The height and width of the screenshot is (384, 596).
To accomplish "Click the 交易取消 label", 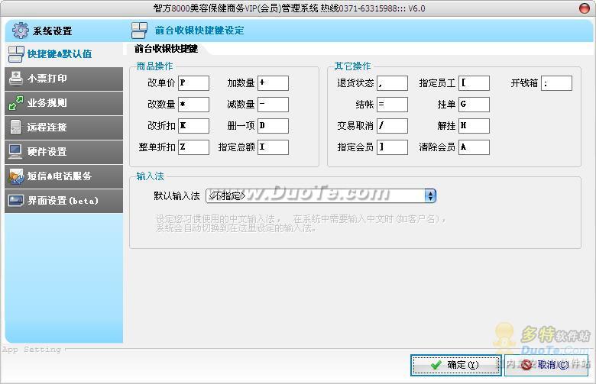I will point(355,126).
